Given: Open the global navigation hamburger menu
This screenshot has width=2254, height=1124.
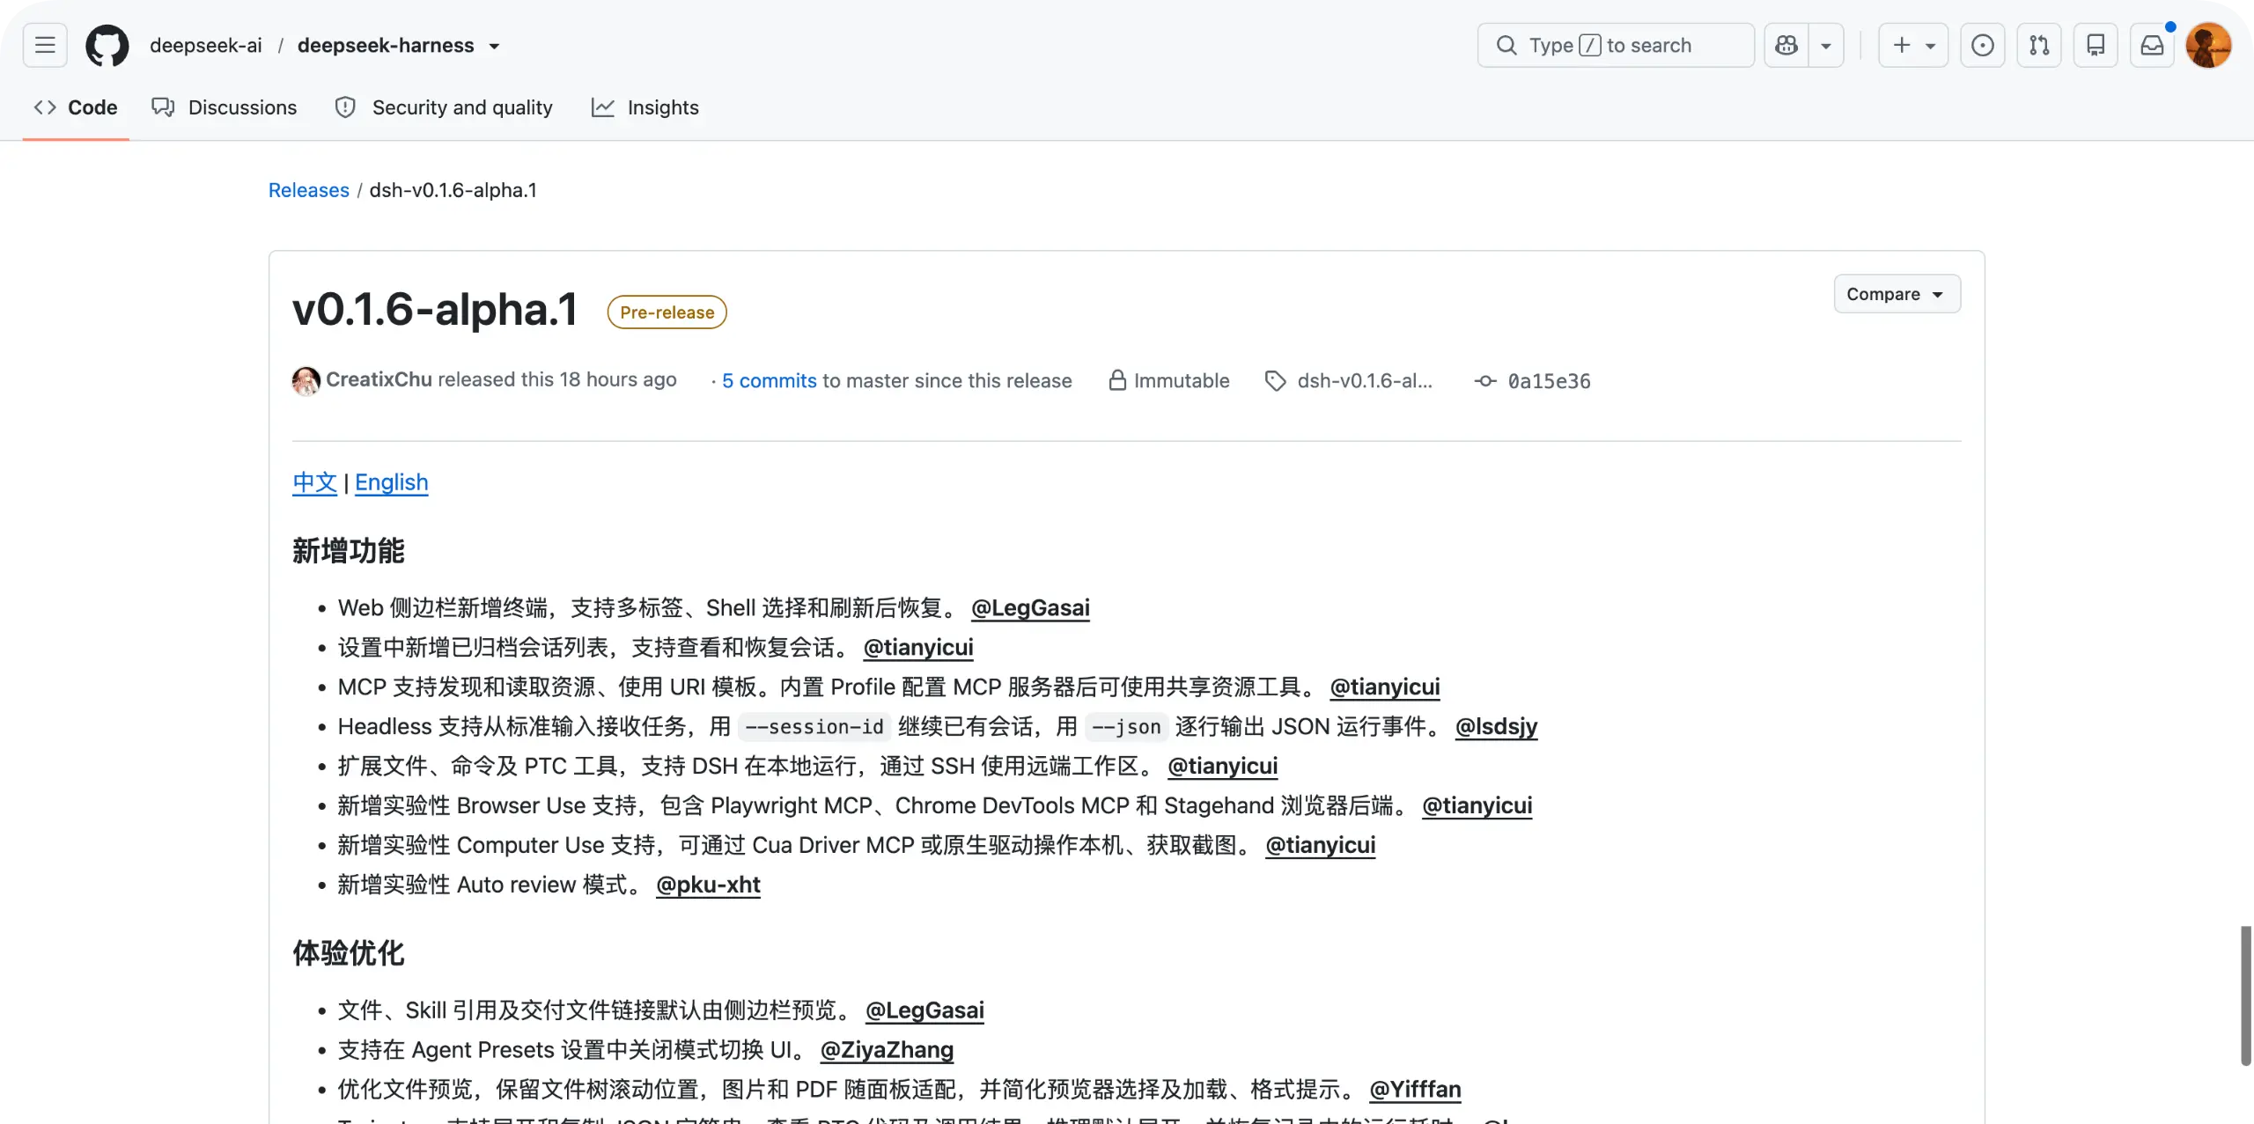Looking at the screenshot, I should click(45, 45).
